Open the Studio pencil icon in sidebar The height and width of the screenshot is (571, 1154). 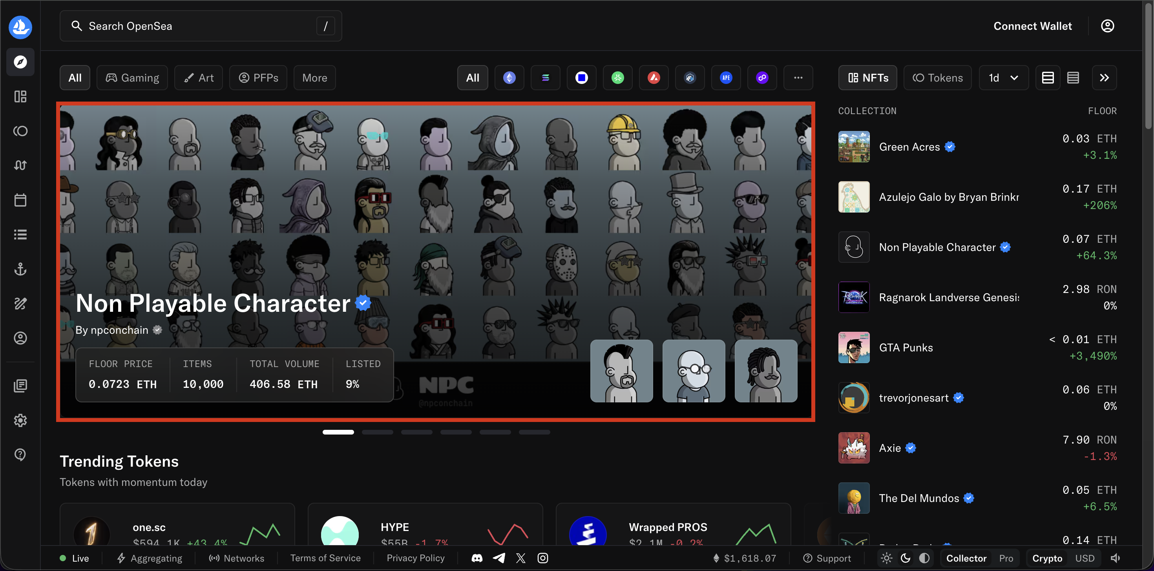(x=20, y=304)
